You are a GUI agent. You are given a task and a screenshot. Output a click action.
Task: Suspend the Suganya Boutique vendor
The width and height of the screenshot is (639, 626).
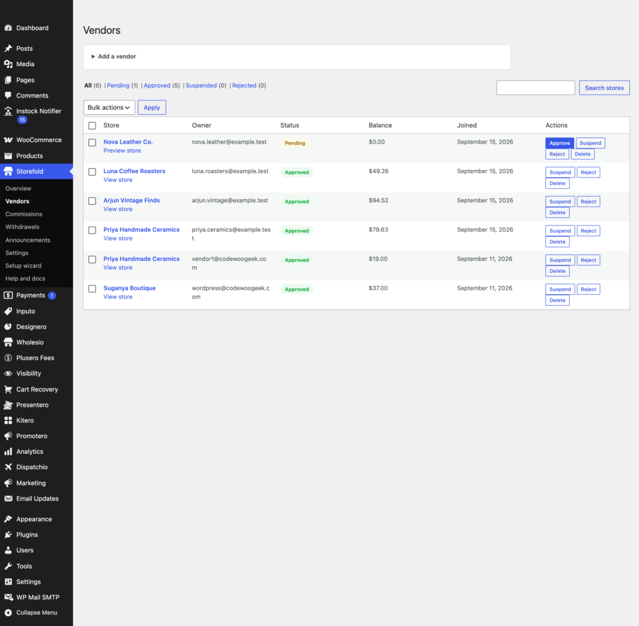coord(560,289)
